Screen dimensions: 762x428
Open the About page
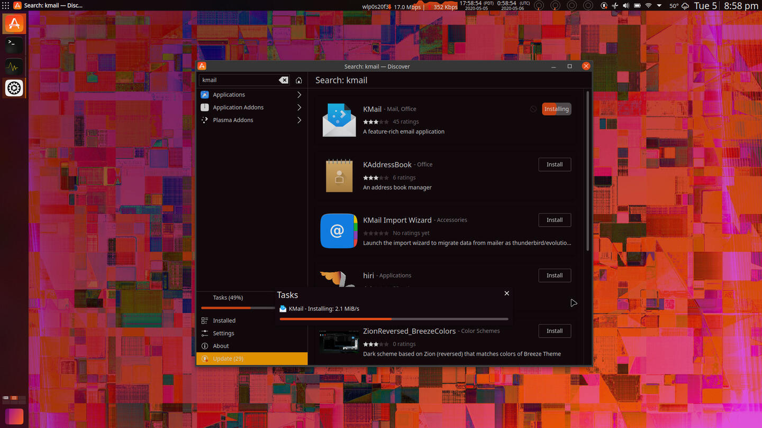click(x=252, y=346)
